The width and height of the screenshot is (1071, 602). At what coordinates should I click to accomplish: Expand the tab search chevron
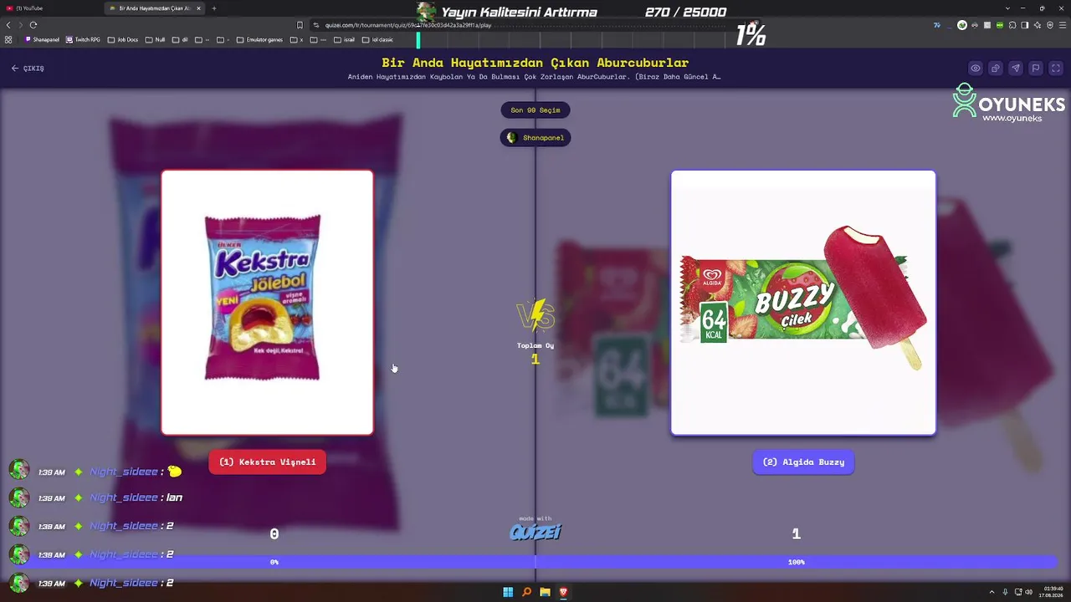coord(1008,8)
